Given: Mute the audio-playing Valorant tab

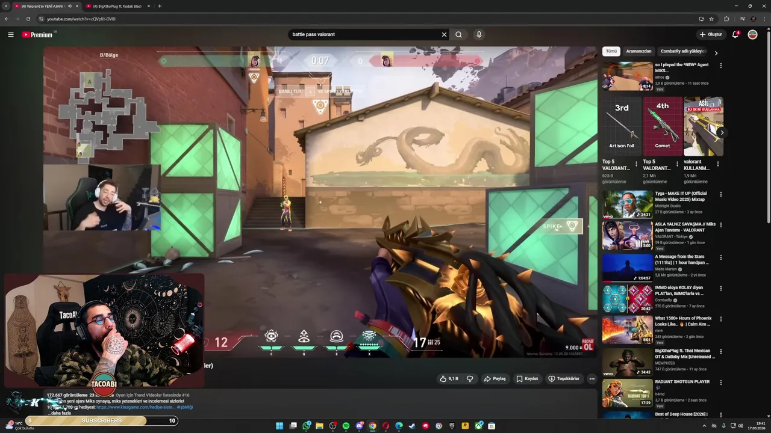Looking at the screenshot, I should tap(70, 6).
